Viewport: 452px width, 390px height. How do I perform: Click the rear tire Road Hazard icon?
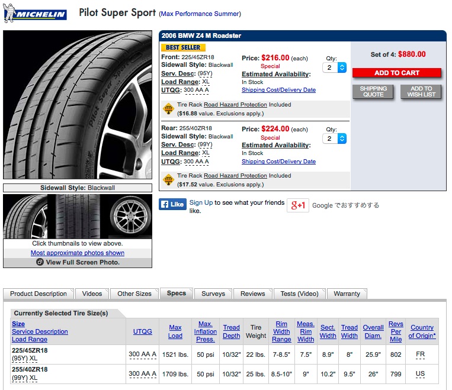pyautogui.click(x=168, y=180)
